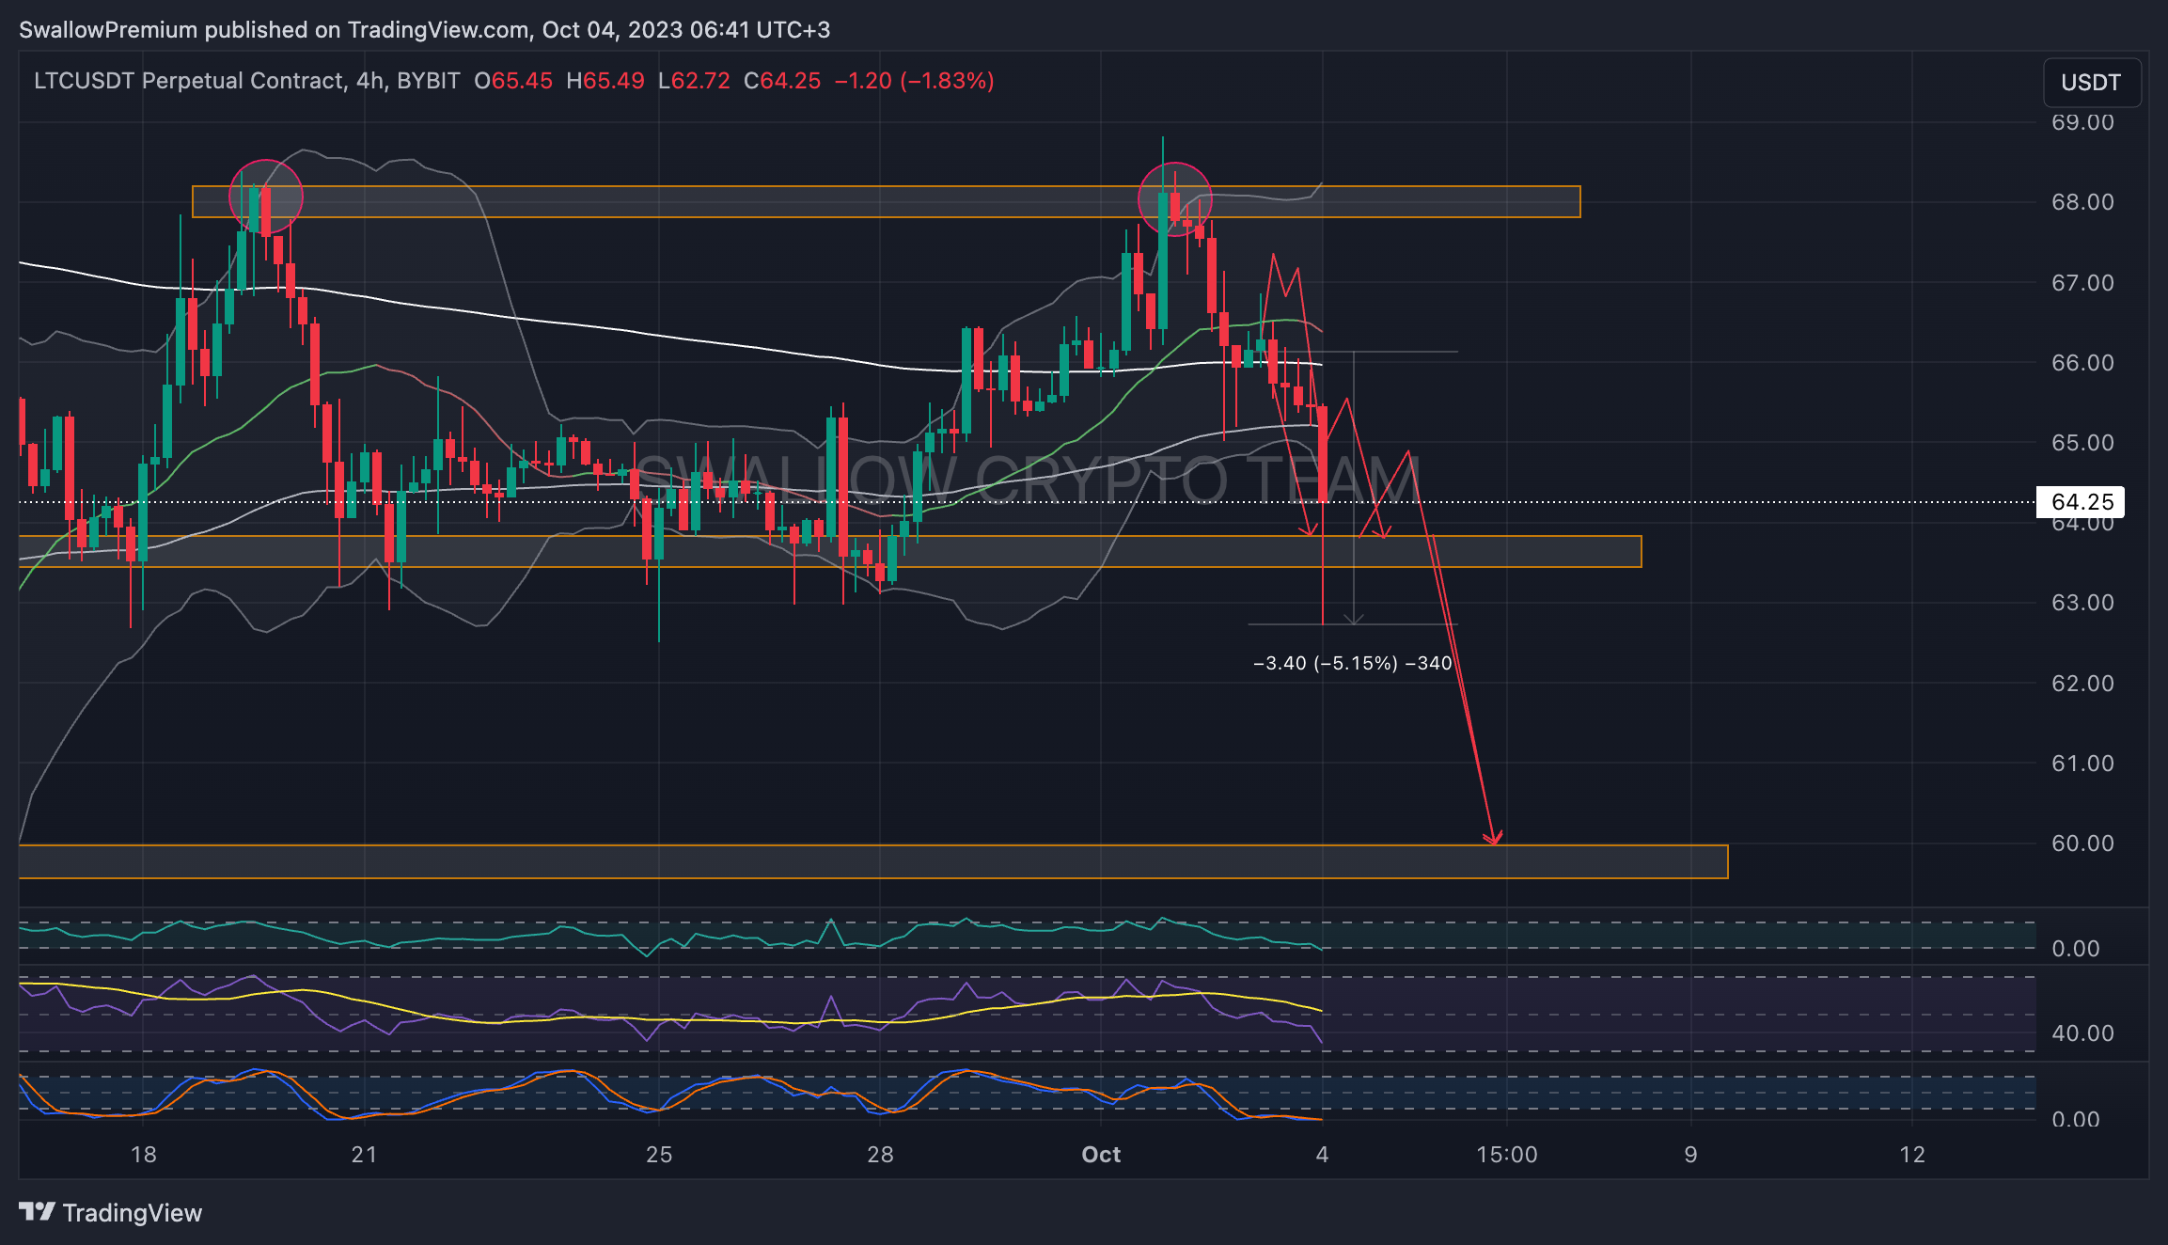Image resolution: width=2168 pixels, height=1245 pixels.
Task: Click the 68.00 price axis label
Action: tap(2082, 202)
